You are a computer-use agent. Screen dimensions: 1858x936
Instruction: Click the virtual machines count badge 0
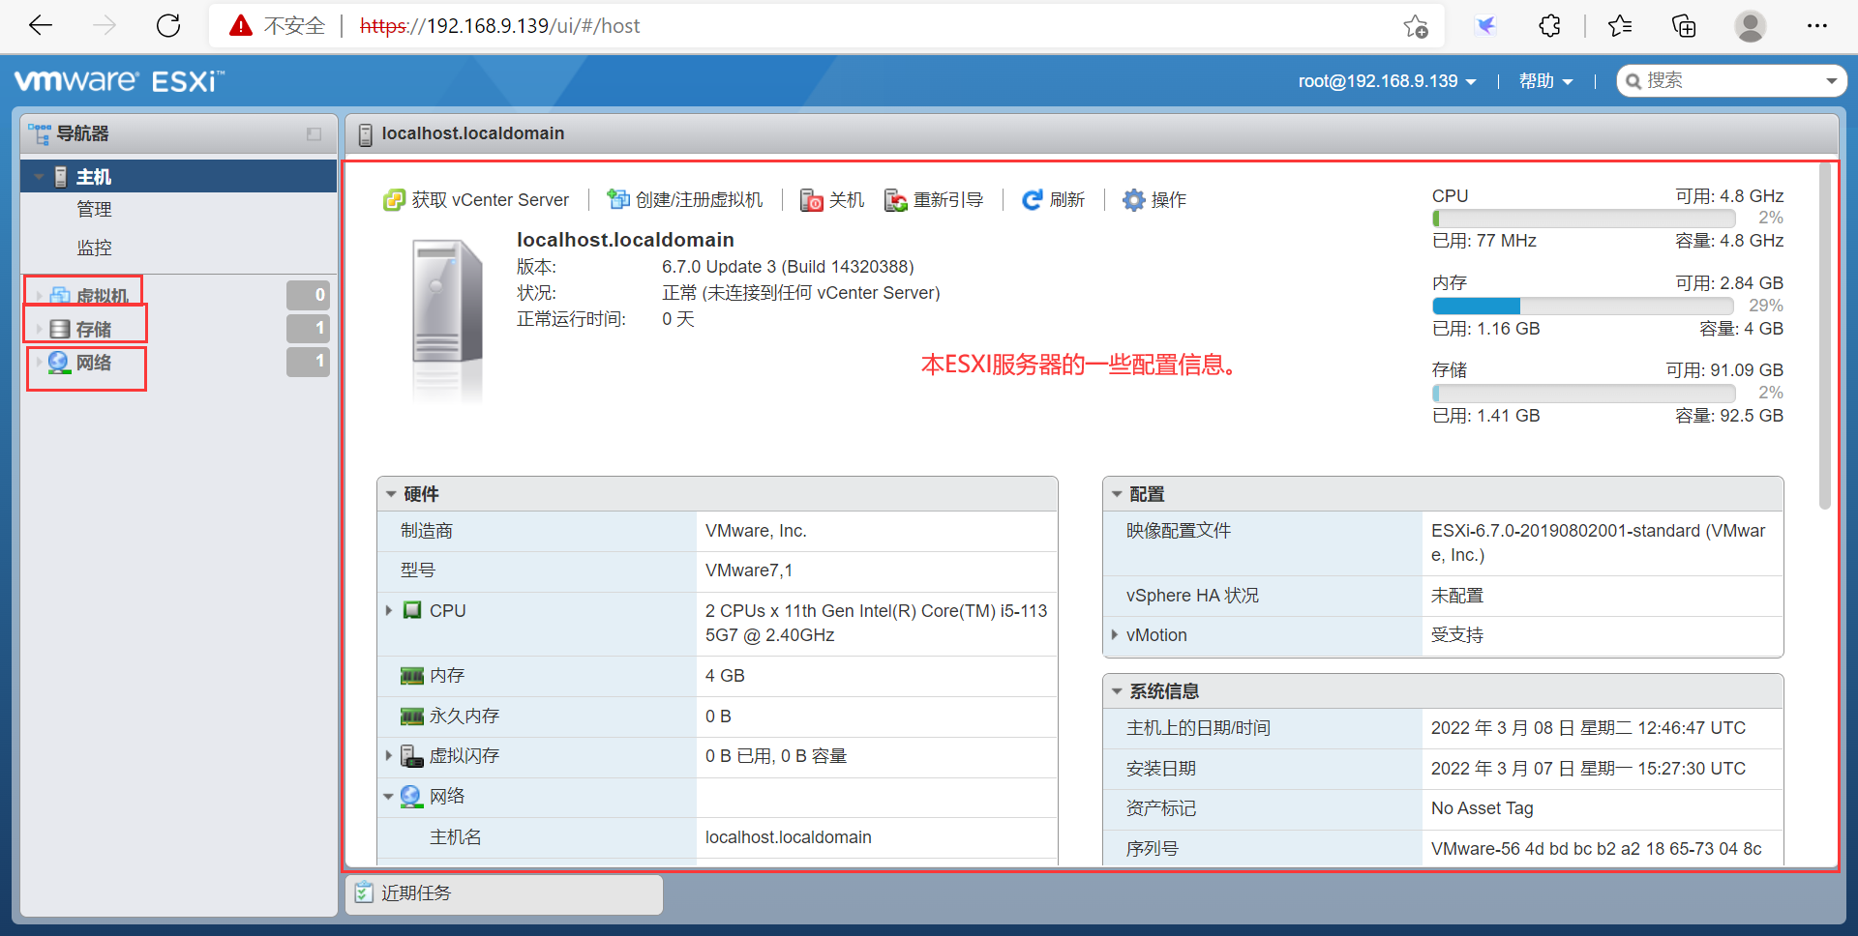coord(309,295)
